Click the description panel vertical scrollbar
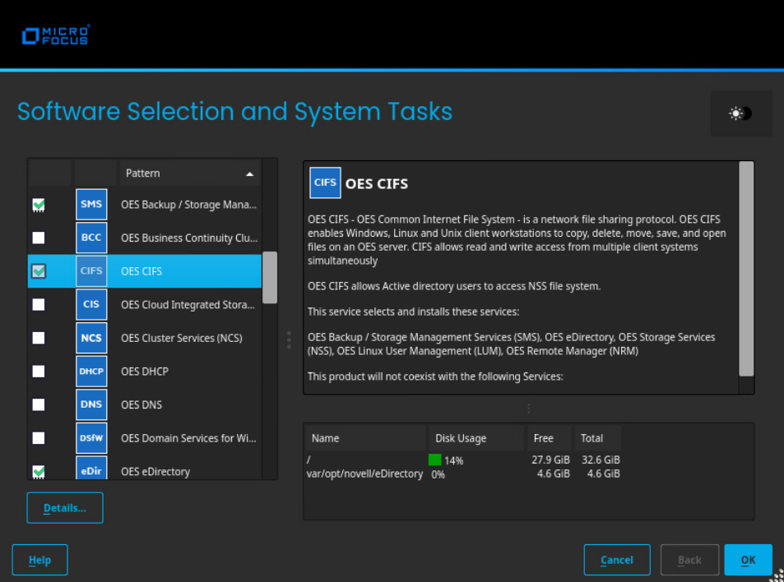784x582 pixels. click(x=746, y=267)
